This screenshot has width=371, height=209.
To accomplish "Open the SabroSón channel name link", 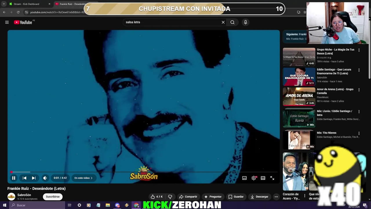I will [24, 195].
